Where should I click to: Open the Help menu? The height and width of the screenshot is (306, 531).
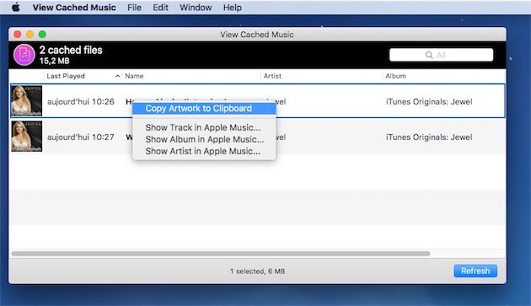tap(232, 8)
